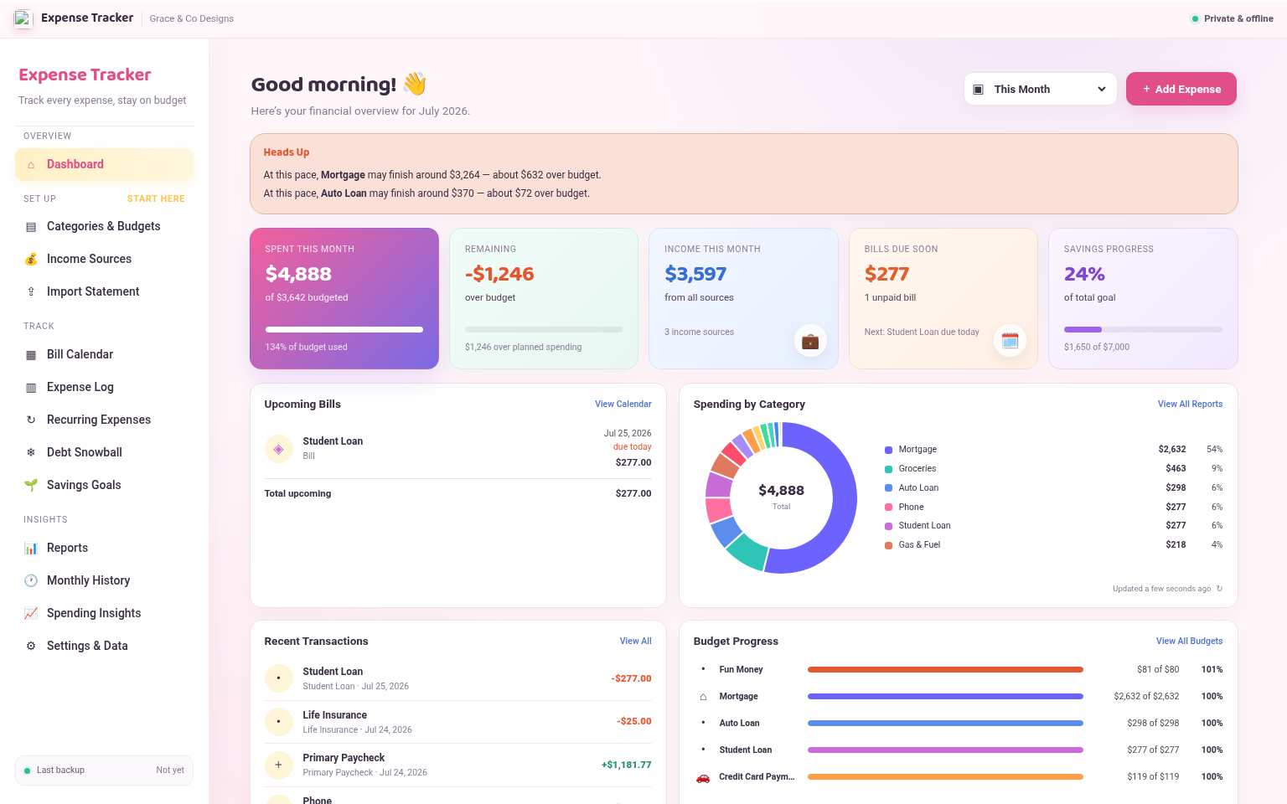Open the Dashboard page from sidebar
This screenshot has width=1287, height=804.
point(104,165)
